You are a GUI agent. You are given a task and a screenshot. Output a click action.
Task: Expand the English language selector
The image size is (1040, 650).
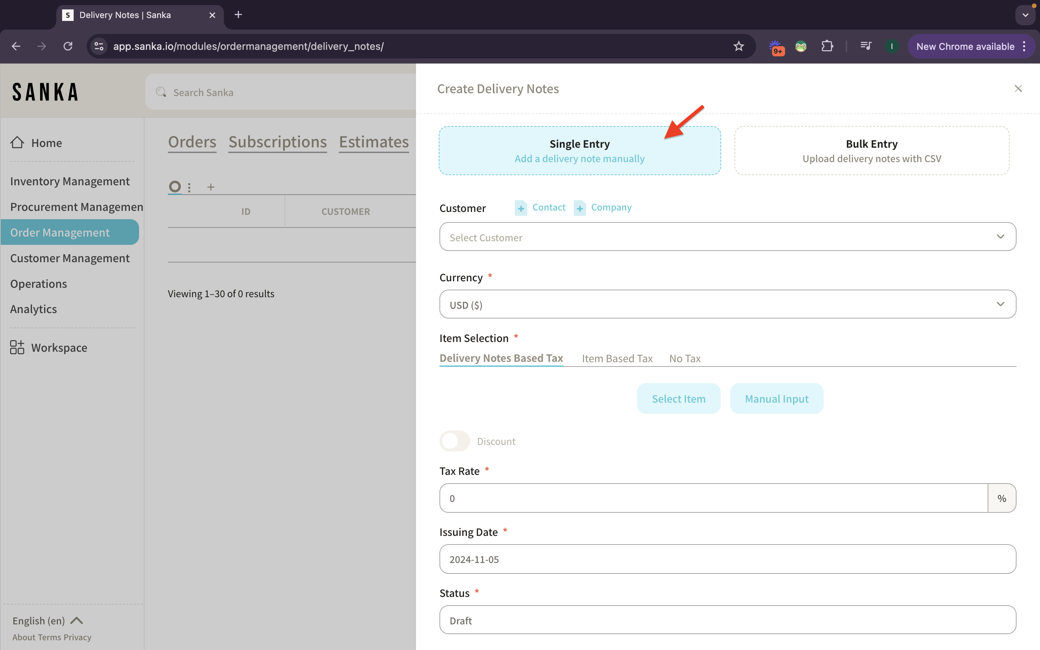click(47, 620)
